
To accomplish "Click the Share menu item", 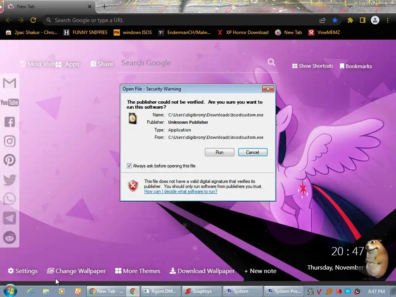I will [x=102, y=64].
